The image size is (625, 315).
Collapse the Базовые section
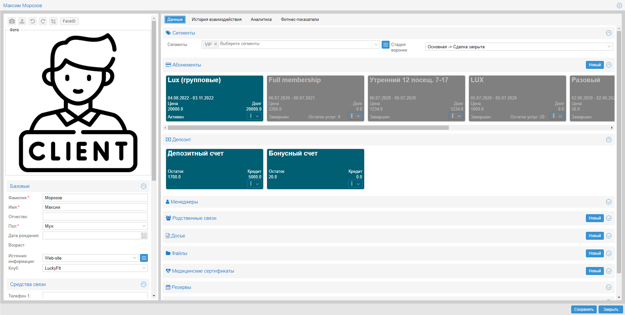pyautogui.click(x=144, y=186)
